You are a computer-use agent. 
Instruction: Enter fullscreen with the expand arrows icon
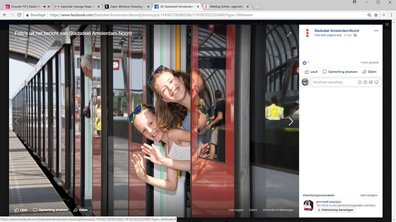tap(289, 34)
